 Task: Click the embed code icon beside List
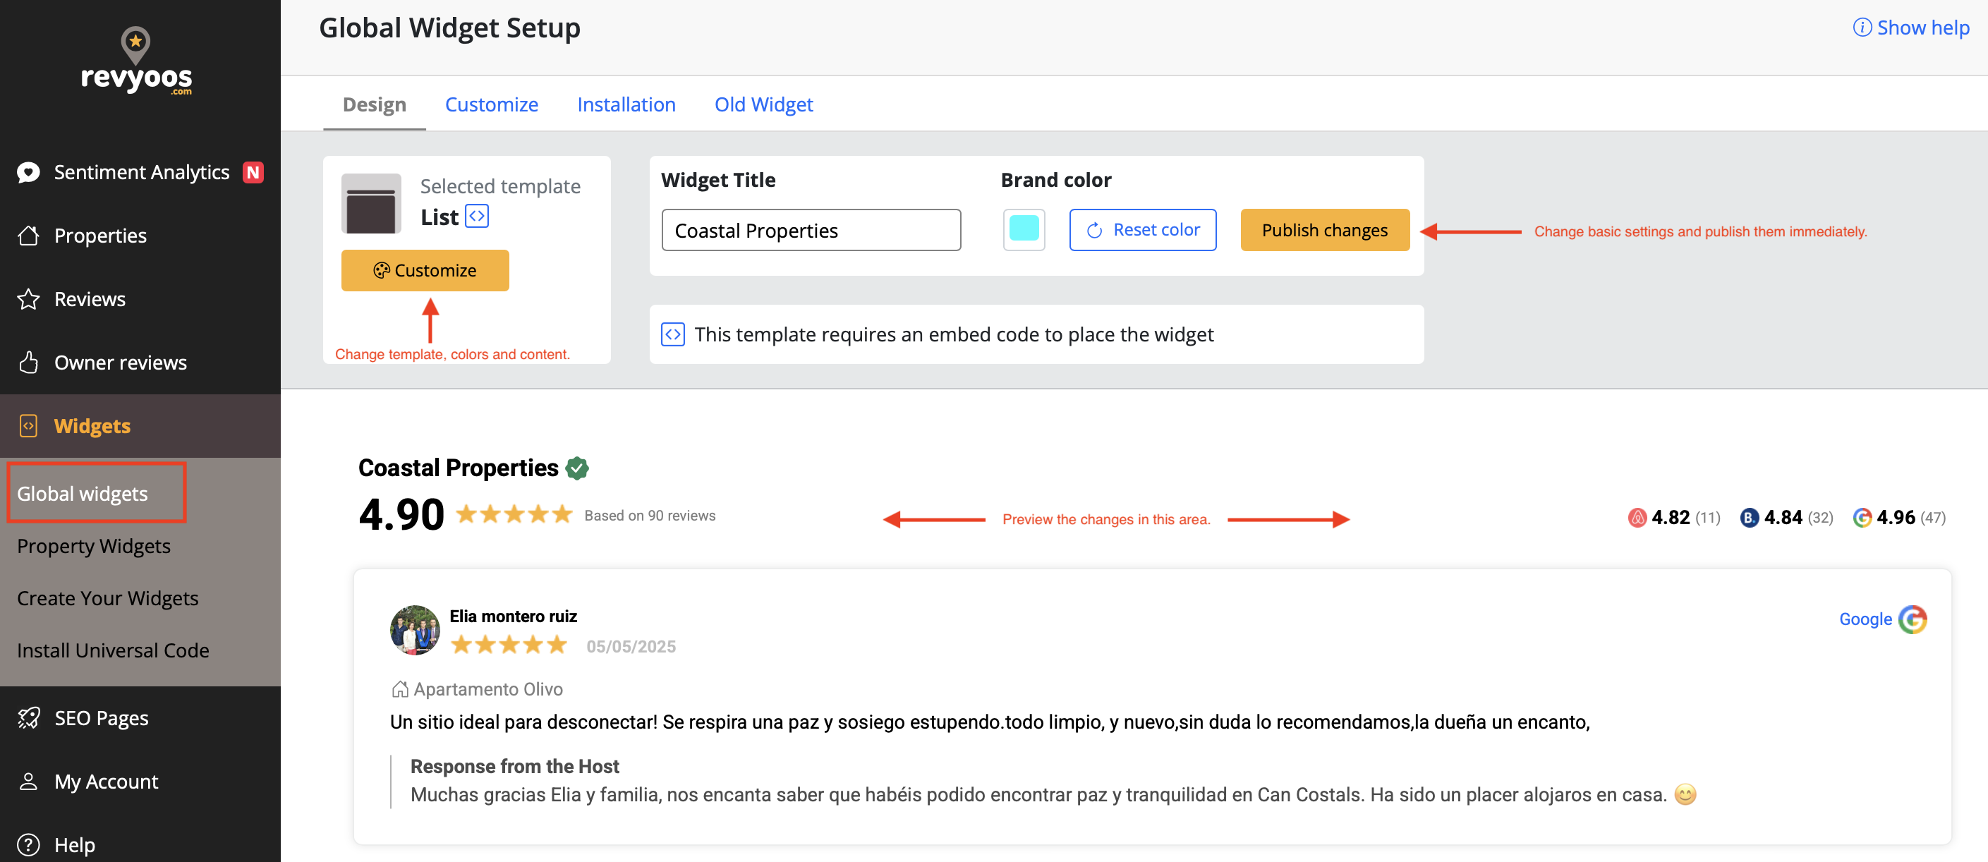[477, 216]
